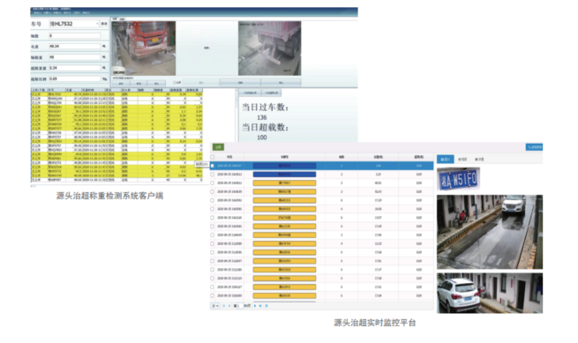Screen dimensions: 578x343
Task: Tick the select-all checkbox in table header
Action: [212, 157]
